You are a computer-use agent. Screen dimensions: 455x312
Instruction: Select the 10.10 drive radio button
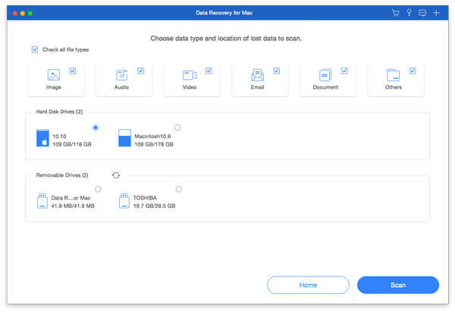[96, 128]
